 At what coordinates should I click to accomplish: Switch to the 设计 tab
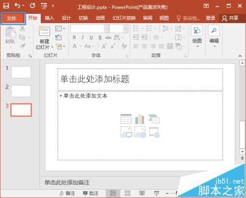[66, 18]
